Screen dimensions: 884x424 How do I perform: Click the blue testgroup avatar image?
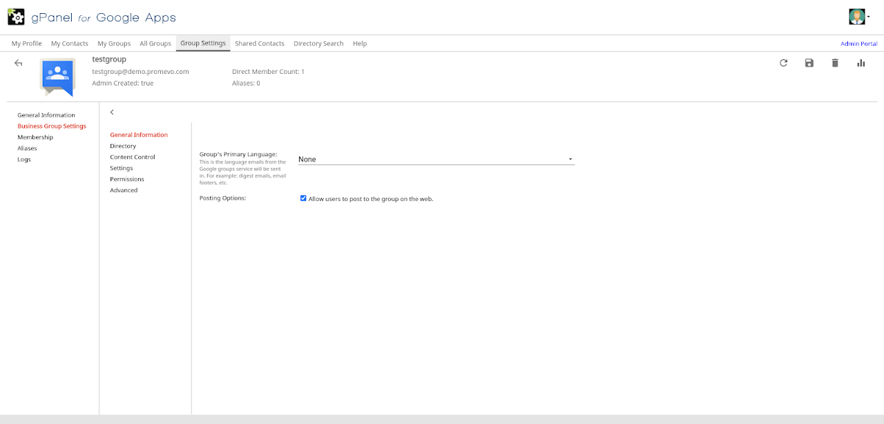tap(57, 77)
